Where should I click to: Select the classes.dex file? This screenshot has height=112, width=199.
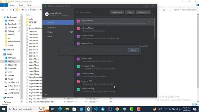[x=33, y=31]
